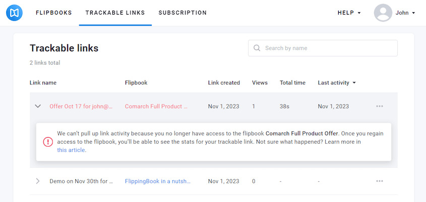Select the TRACKABLE LINKS tab
Viewport: 426px width, 202px height.
pos(115,13)
